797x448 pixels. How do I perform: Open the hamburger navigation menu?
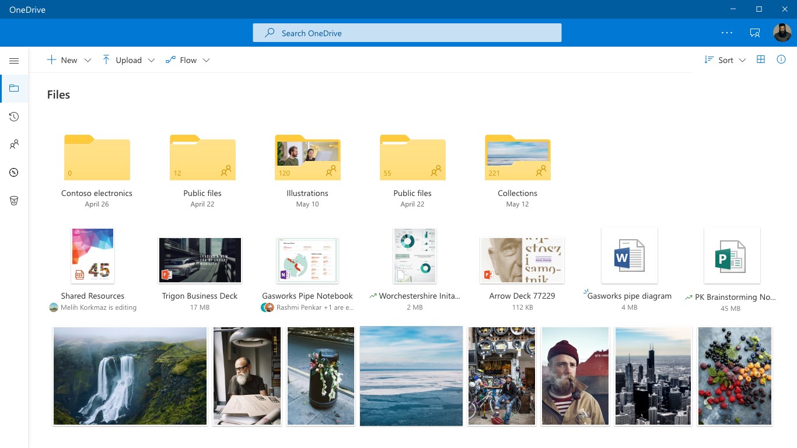pyautogui.click(x=14, y=61)
